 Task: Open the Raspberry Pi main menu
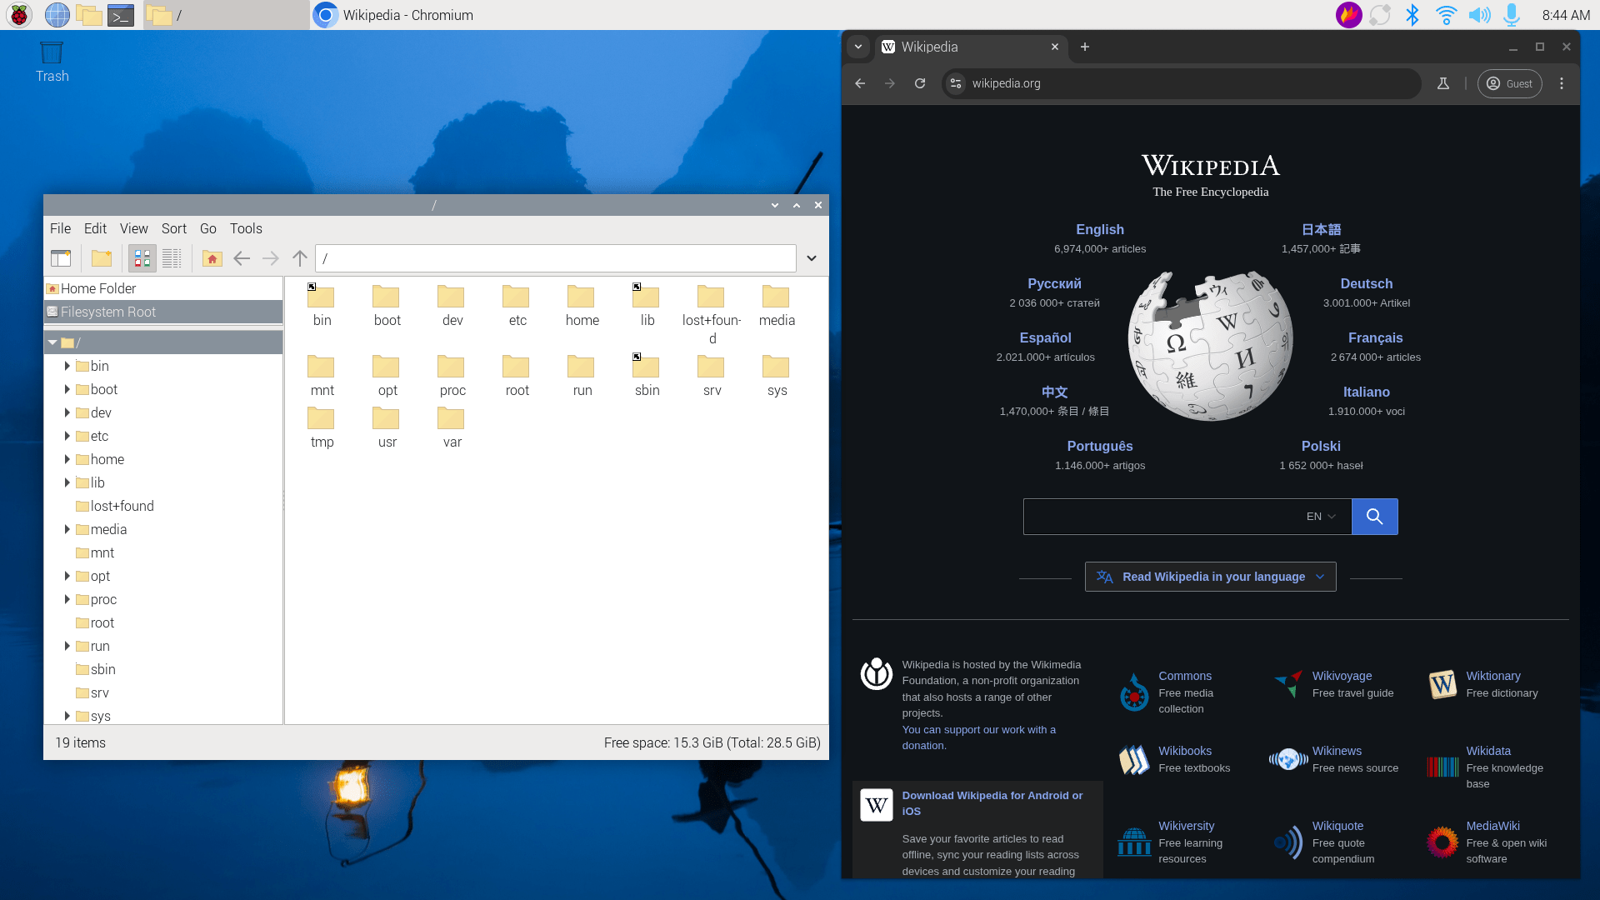tap(19, 15)
